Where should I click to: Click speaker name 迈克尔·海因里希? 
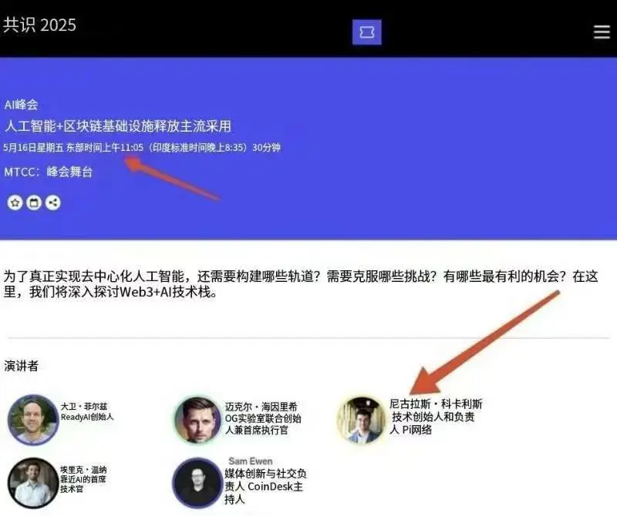[x=261, y=407]
